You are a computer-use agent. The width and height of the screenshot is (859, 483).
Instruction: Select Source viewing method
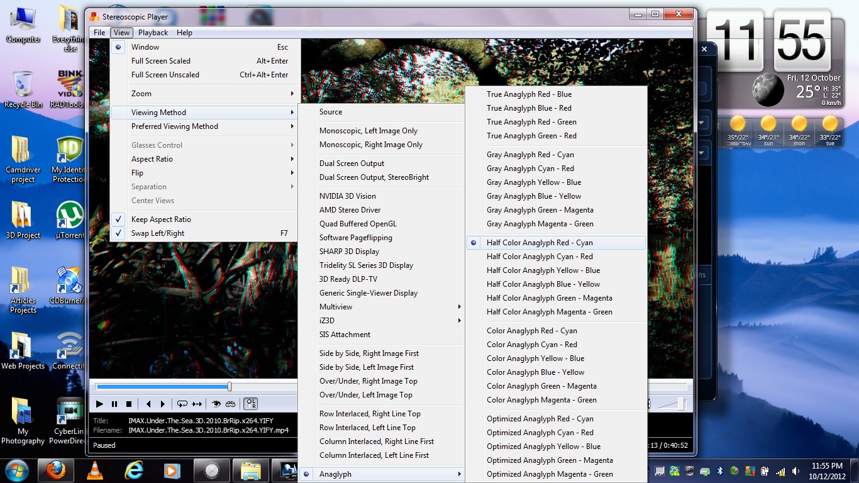point(382,112)
